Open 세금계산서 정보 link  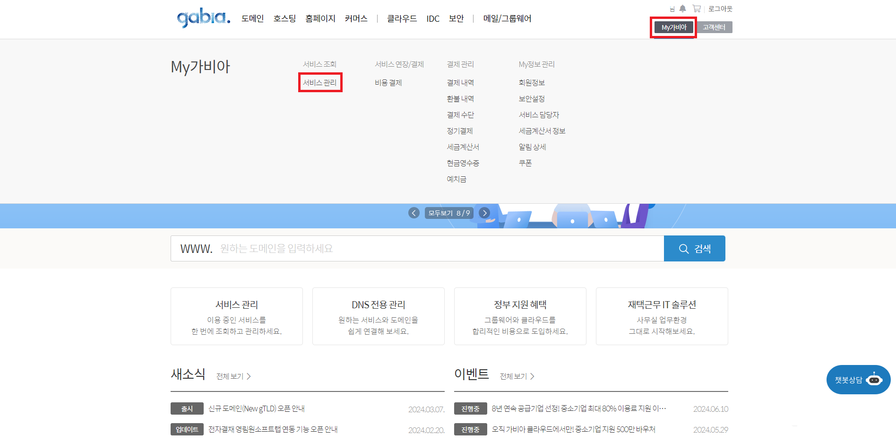pyautogui.click(x=542, y=131)
